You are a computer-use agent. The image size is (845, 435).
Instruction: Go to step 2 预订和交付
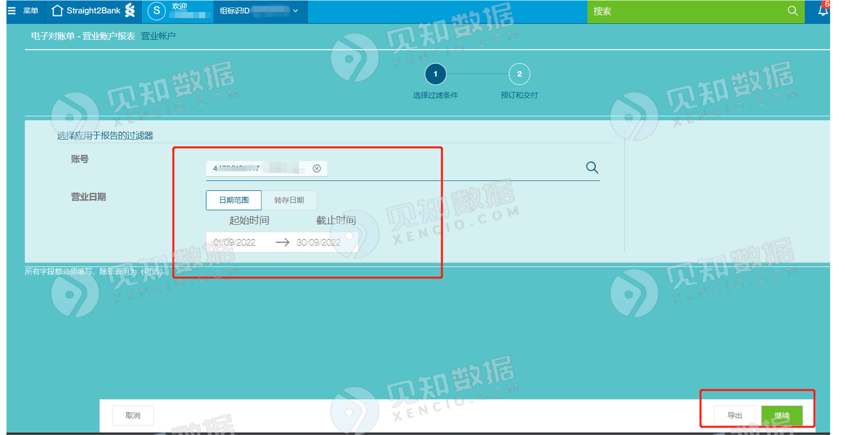click(519, 74)
